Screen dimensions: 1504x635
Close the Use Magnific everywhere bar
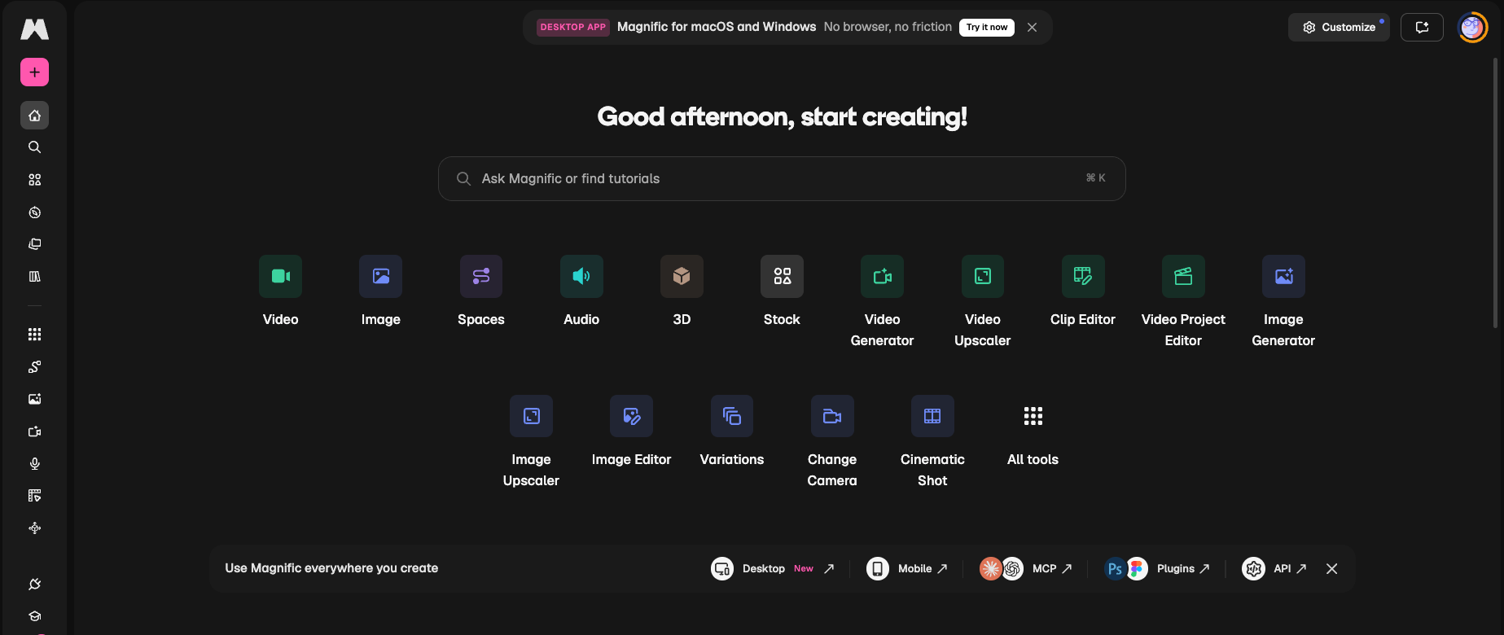click(1331, 569)
